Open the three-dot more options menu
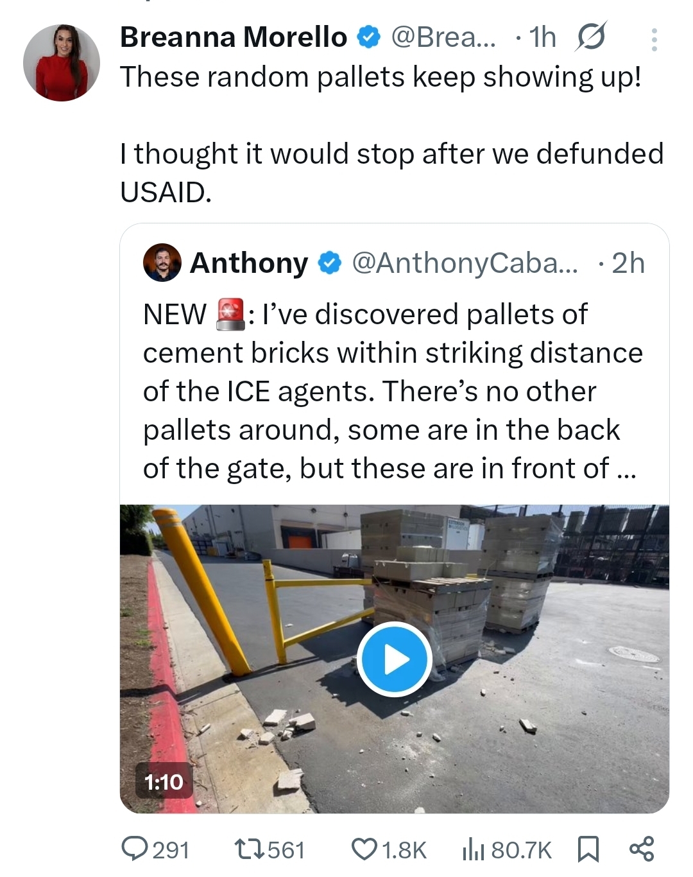Image resolution: width=693 pixels, height=877 pixels. tap(654, 40)
